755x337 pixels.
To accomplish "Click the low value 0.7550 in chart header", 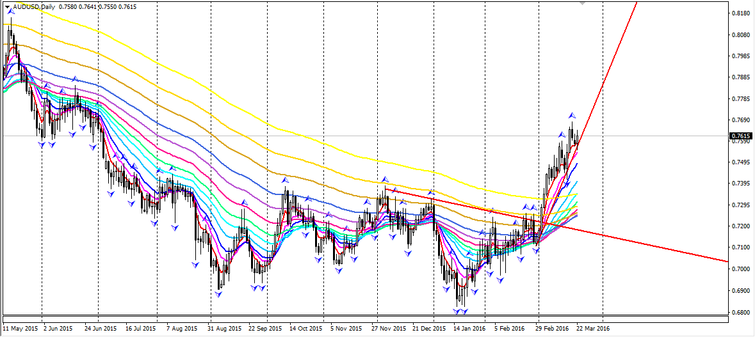I will [x=108, y=7].
